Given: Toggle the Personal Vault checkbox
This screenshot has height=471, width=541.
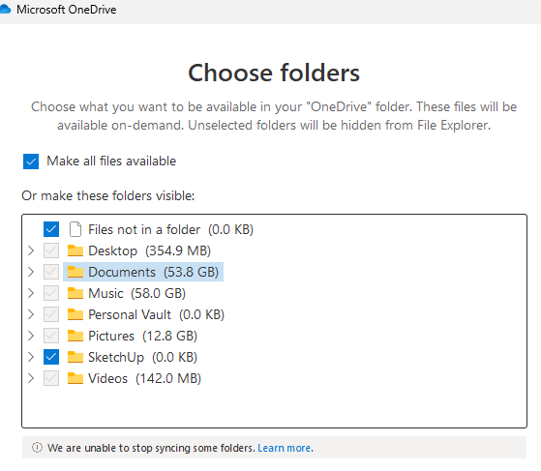Looking at the screenshot, I should tap(51, 314).
